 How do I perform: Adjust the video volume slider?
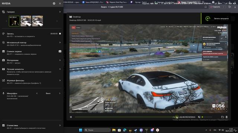207,117
